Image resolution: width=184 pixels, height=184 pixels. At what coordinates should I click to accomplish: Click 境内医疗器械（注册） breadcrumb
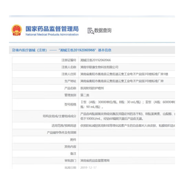(31, 50)
